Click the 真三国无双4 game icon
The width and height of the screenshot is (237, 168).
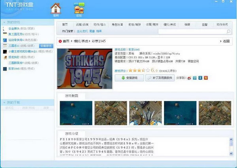[x=5, y=34]
